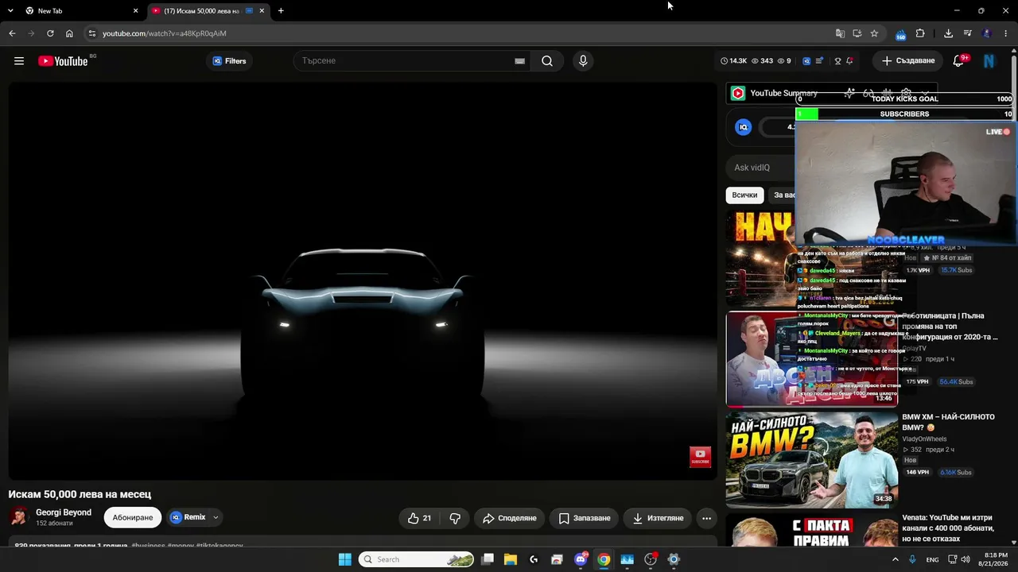Open a new browser tab with plus
The image size is (1018, 572).
(x=281, y=11)
